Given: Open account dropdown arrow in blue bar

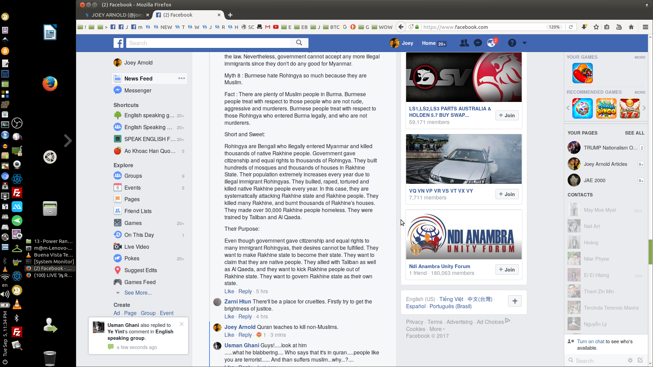Looking at the screenshot, I should pyautogui.click(x=524, y=43).
